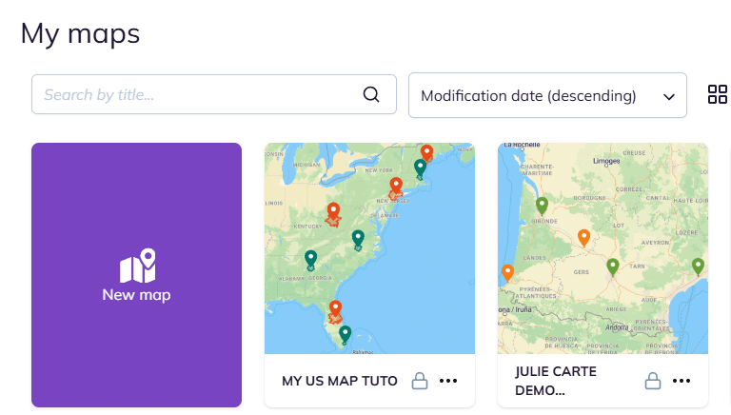The height and width of the screenshot is (415, 731).
Task: Click lock icon on MY US MAP TUTO
Action: 419,381
